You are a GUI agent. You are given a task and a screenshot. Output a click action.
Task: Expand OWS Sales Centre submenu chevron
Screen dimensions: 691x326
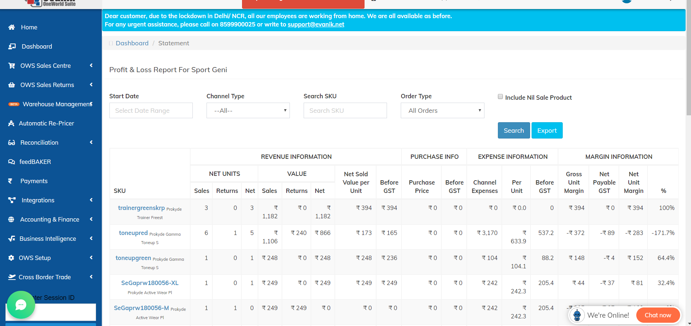pos(91,65)
